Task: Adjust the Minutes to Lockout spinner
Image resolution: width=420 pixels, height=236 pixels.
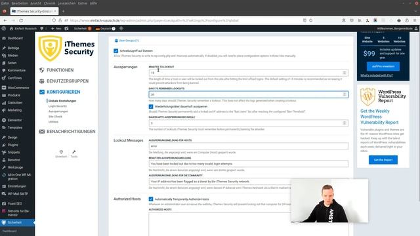Action: coord(345,73)
